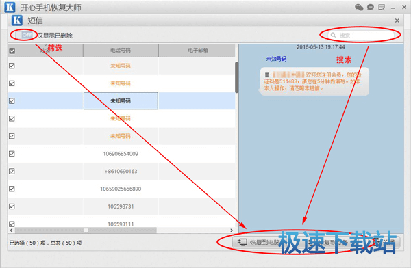Click the horizontal scrollbar left arrow
This screenshot has width=411, height=268.
pos(11,230)
